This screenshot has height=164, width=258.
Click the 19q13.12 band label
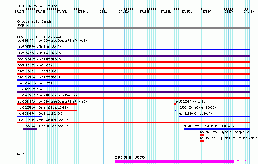(24, 25)
